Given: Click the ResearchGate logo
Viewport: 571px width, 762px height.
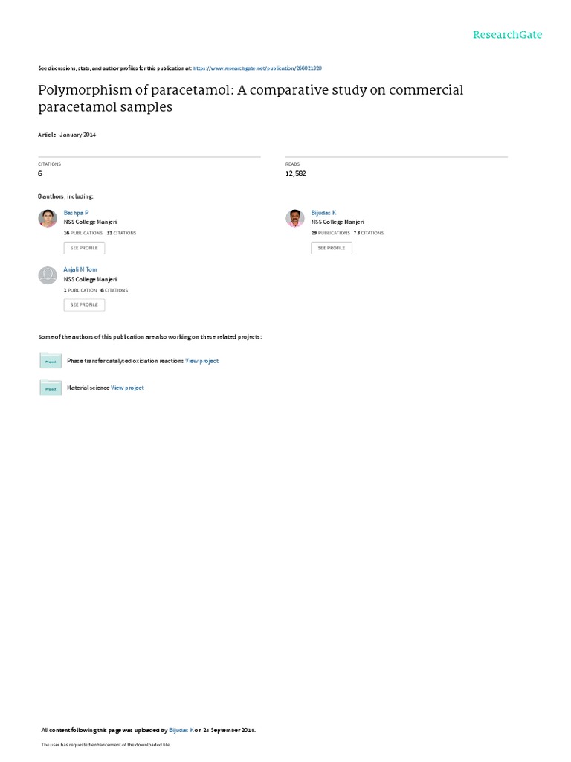Looking at the screenshot, I should click(508, 35).
